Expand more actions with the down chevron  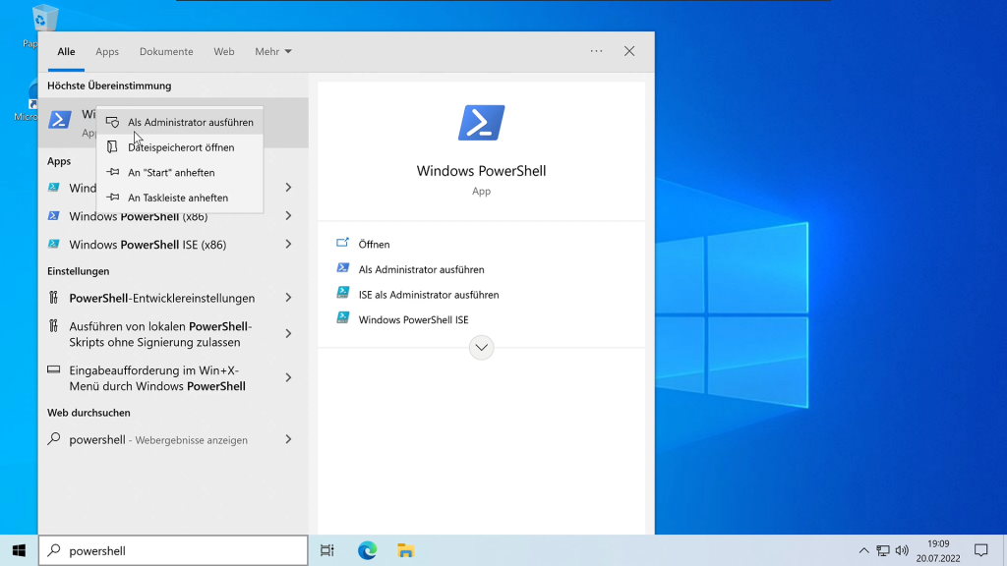(x=482, y=347)
